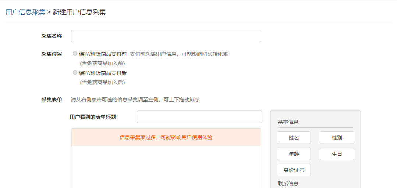Click the 新建用户信息采集 breadcrumb title
Viewport: 397px width, 188px height.
click(79, 12)
